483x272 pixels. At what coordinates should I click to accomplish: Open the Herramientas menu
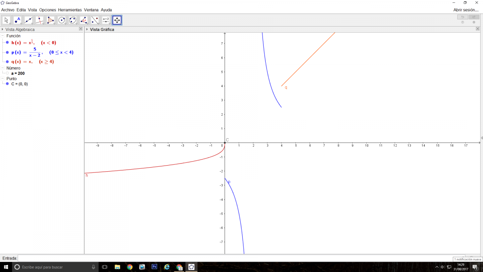pos(70,10)
